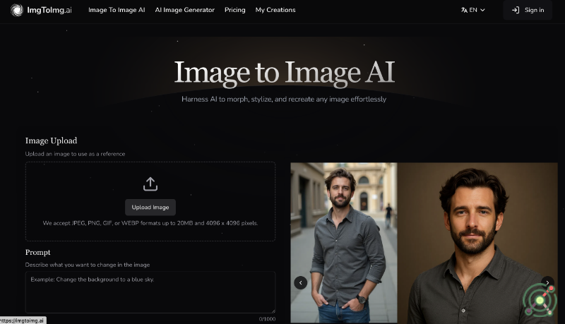Viewport: 565px width, 324px height.
Task: Expand the EN language dropdown
Action: click(473, 10)
